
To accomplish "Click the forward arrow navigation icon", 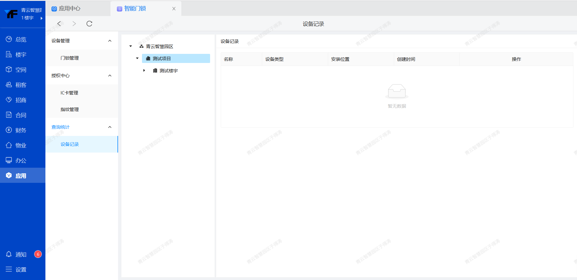I will click(x=74, y=24).
